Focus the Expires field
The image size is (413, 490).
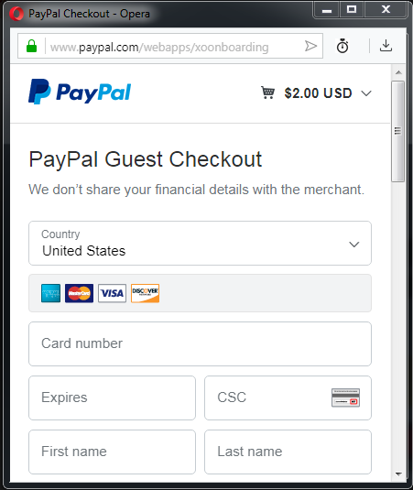tap(112, 397)
